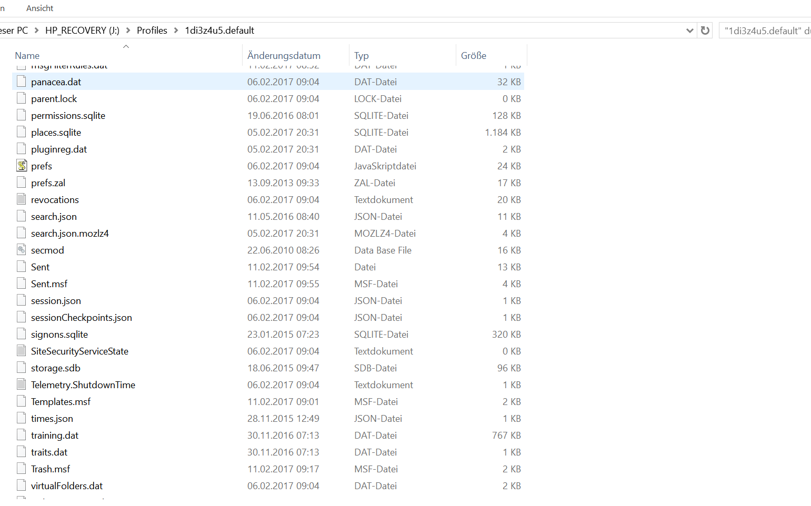The width and height of the screenshot is (811, 506).
Task: Click the date 19.06.2016 08:01
Action: click(x=283, y=116)
